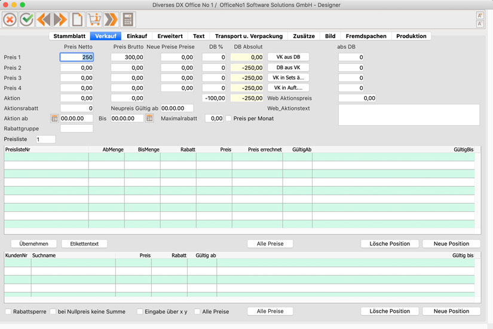493x329 pixels.
Task: Click the Preis 1 Netto field showing 250
Action: click(76, 57)
